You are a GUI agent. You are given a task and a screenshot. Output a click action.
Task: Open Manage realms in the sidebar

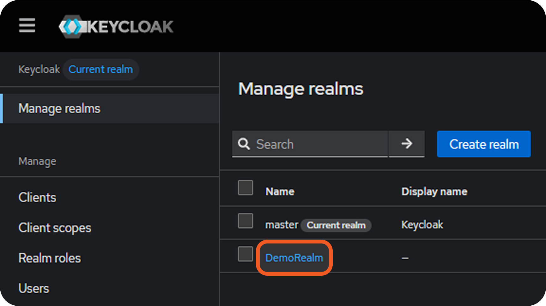pos(59,109)
